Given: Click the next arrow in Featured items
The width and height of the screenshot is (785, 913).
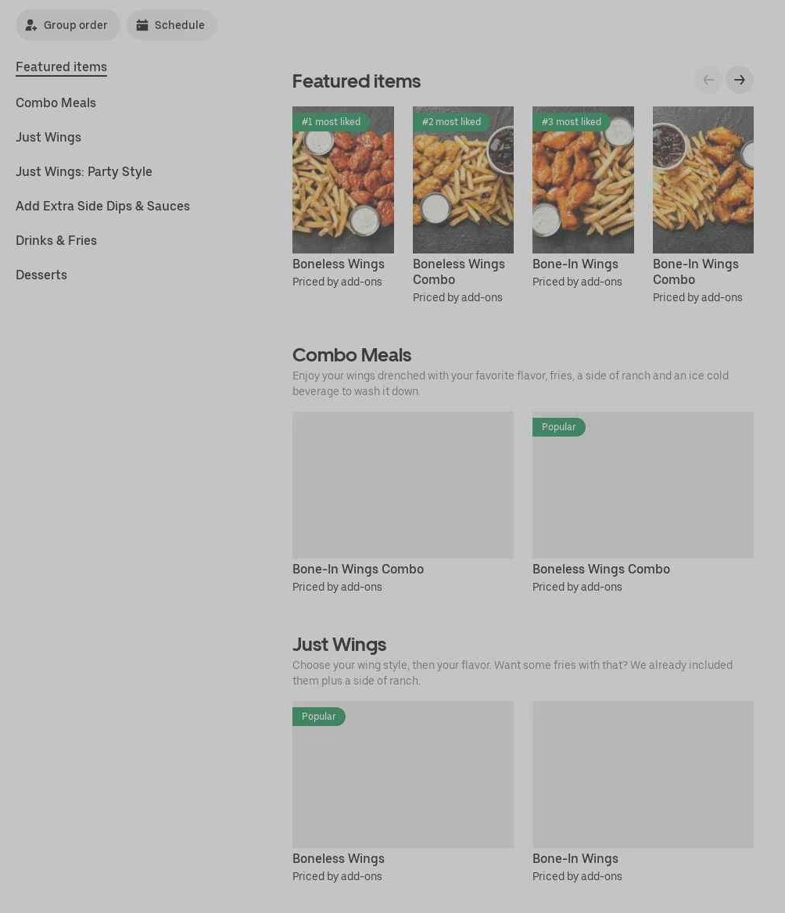Looking at the screenshot, I should [x=739, y=80].
